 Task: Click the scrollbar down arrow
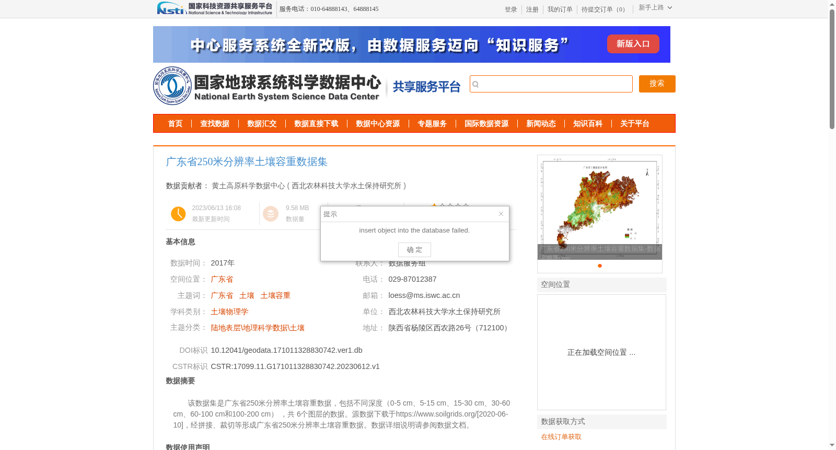click(x=832, y=445)
